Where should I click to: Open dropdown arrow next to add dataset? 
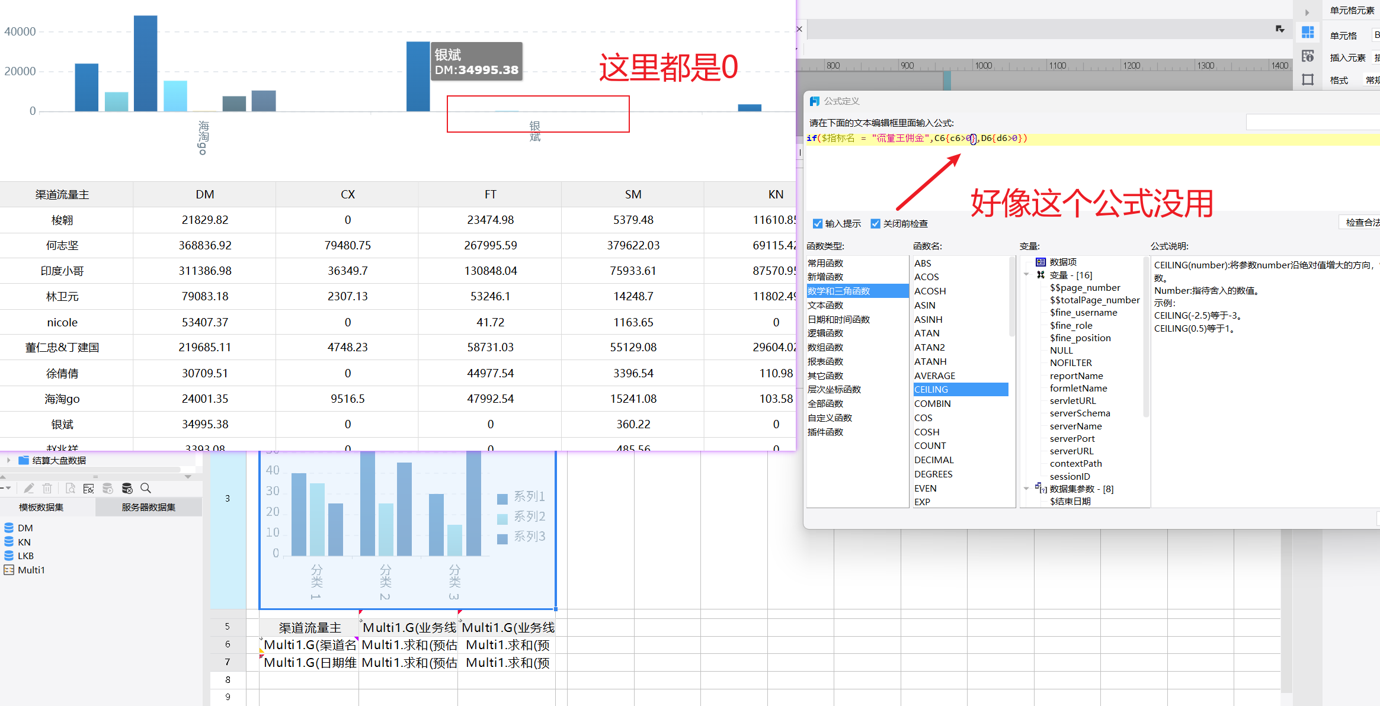(x=9, y=488)
